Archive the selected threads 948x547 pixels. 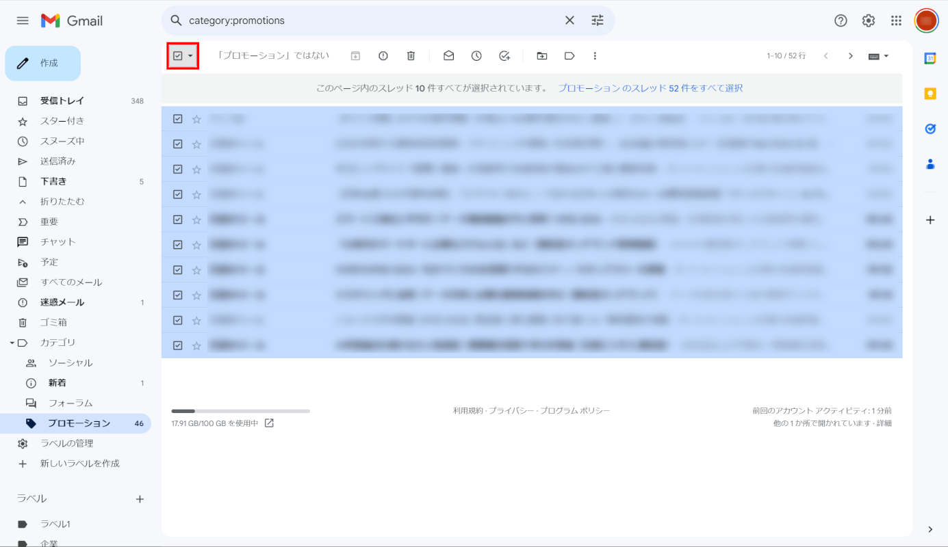[x=355, y=56]
